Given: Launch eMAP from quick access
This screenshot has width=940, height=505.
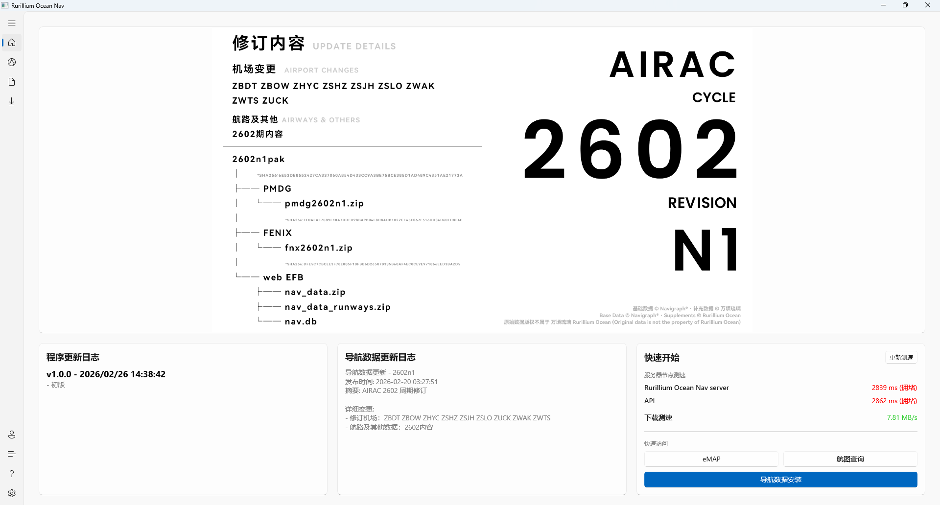Looking at the screenshot, I should click(x=711, y=459).
